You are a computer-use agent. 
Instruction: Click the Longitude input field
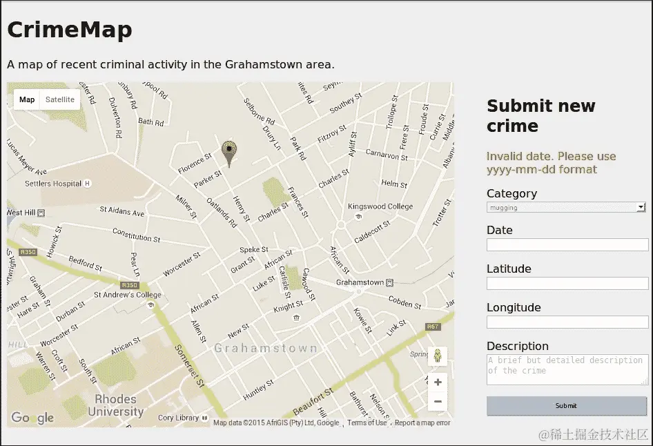tap(567, 322)
